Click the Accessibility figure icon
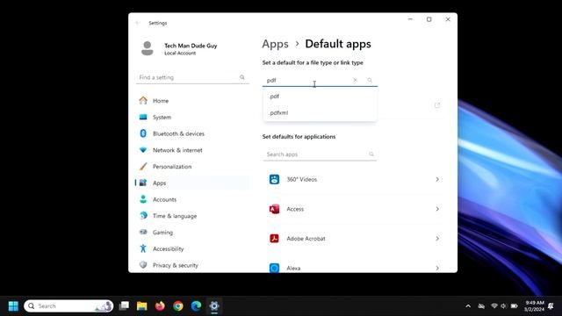This screenshot has width=562, height=316. click(143, 248)
